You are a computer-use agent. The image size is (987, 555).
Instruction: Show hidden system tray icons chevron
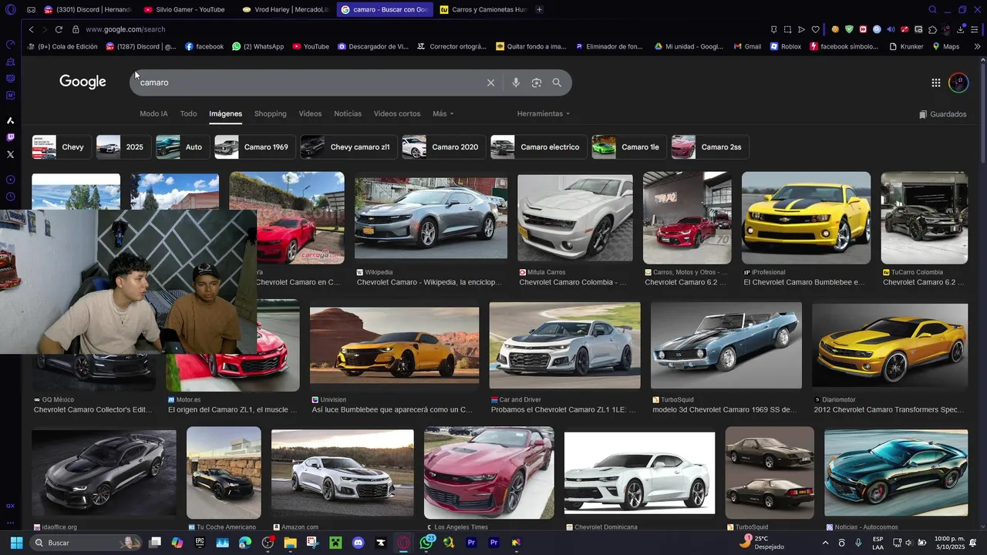(825, 543)
